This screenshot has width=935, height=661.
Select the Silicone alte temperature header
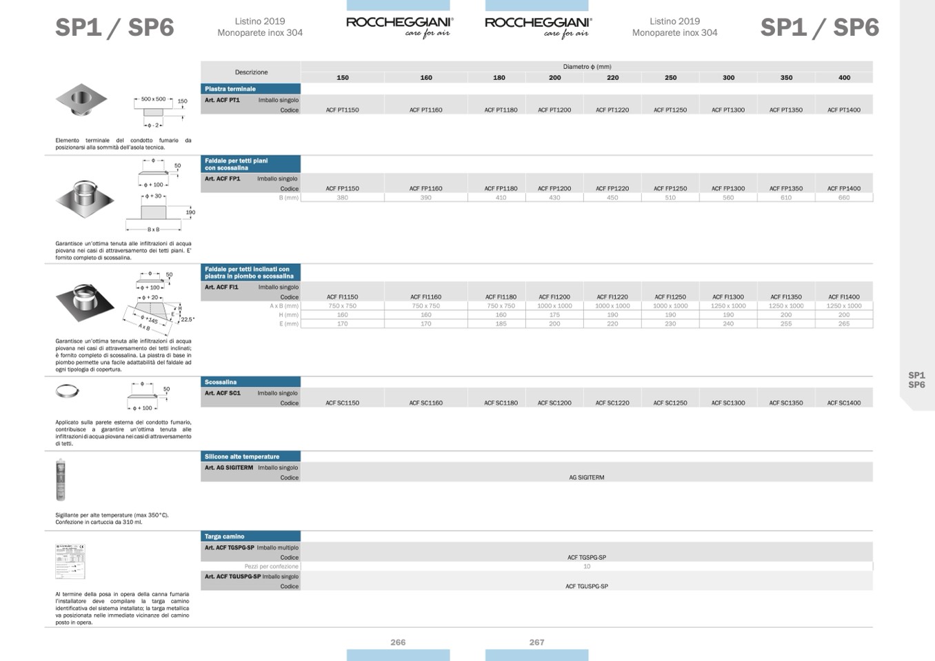tap(251, 456)
